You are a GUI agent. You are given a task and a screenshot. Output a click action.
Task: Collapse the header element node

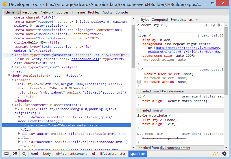coord(12,80)
